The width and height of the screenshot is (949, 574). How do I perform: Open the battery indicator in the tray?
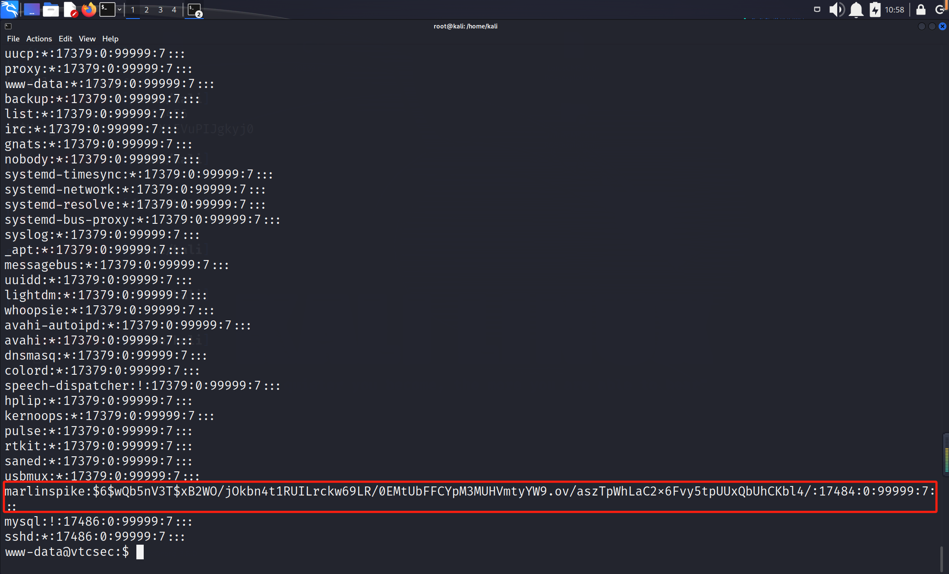pos(875,9)
